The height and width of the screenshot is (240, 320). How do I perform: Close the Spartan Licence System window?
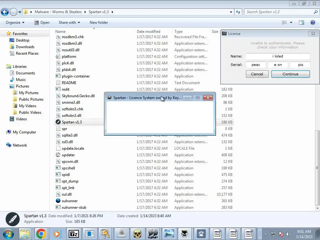(x=208, y=98)
